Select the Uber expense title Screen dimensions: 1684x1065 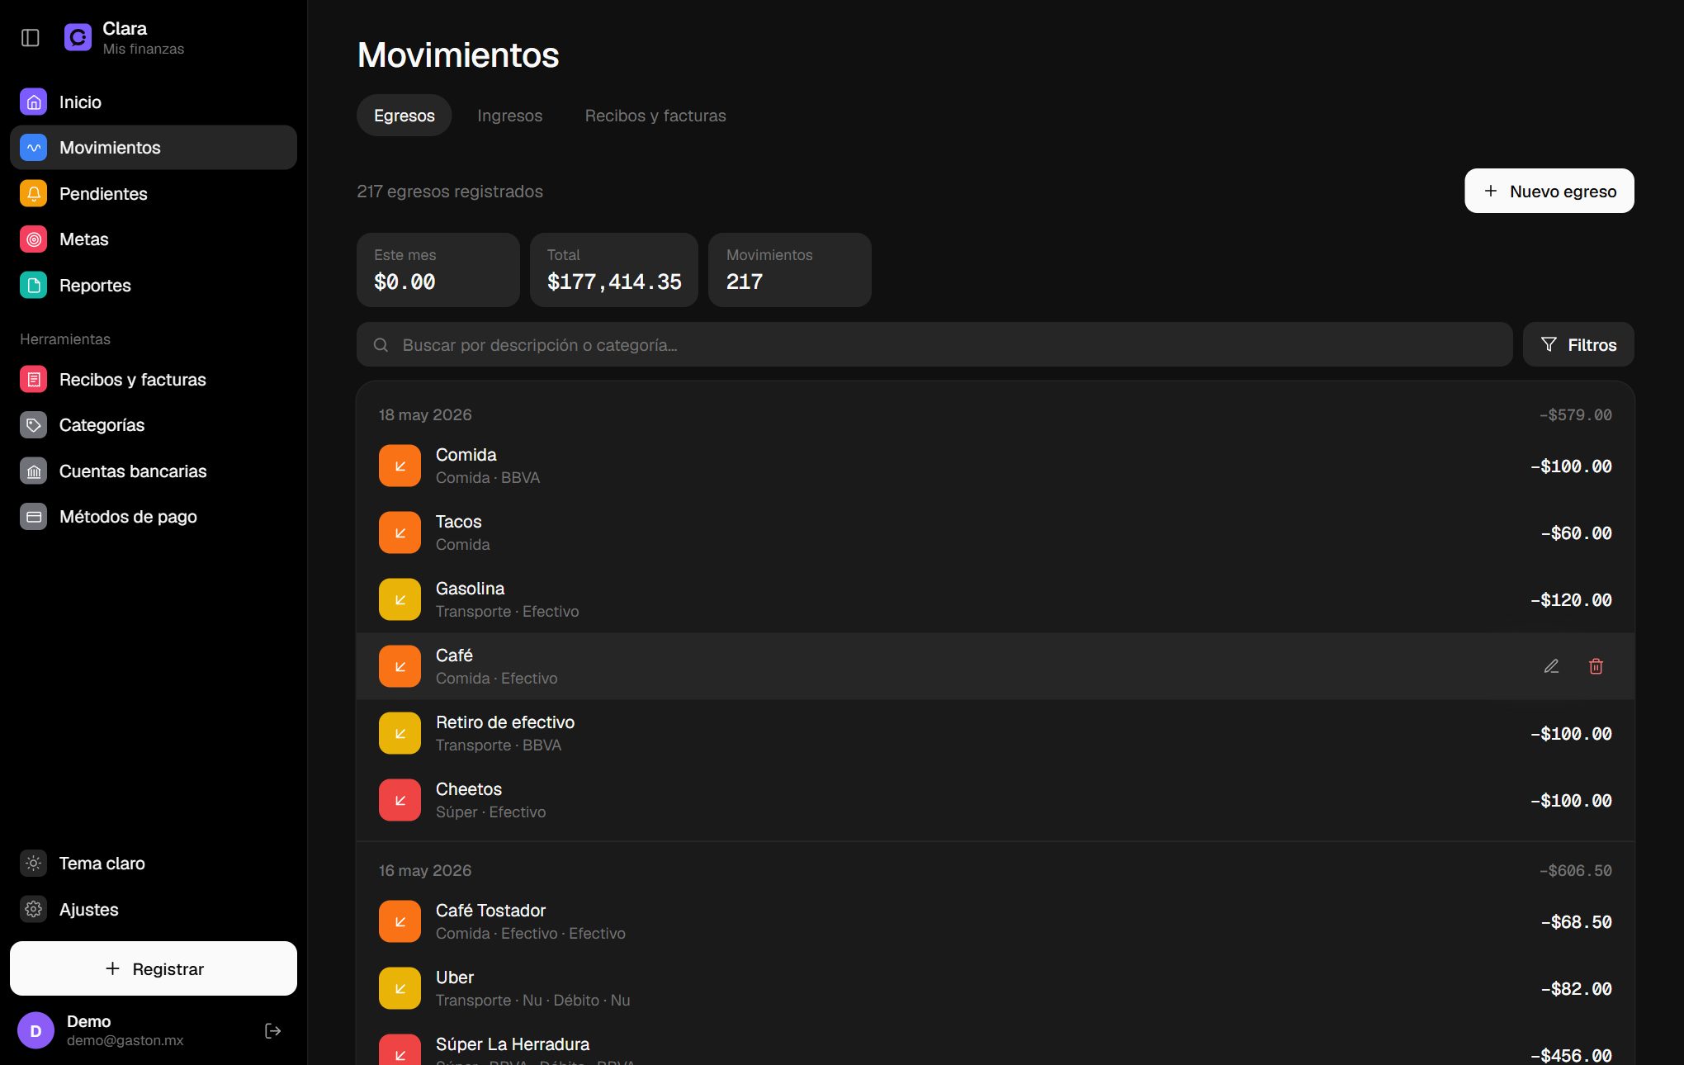455,977
